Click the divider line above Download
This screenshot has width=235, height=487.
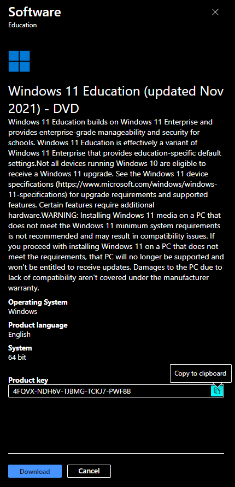(x=116, y=454)
